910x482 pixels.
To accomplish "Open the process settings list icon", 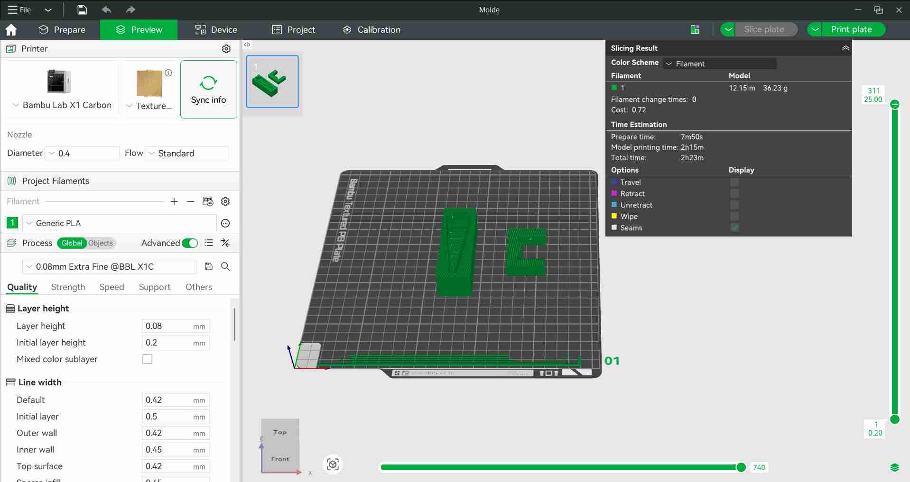I will tap(209, 243).
